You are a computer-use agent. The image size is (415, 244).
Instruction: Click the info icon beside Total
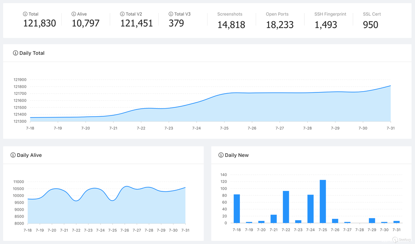click(25, 14)
